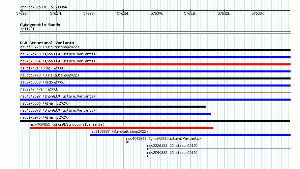Image resolution: width=300 pixels, height=169 pixels.
Task: Click the thin red nsv9947 line
Action: tap(155, 93)
